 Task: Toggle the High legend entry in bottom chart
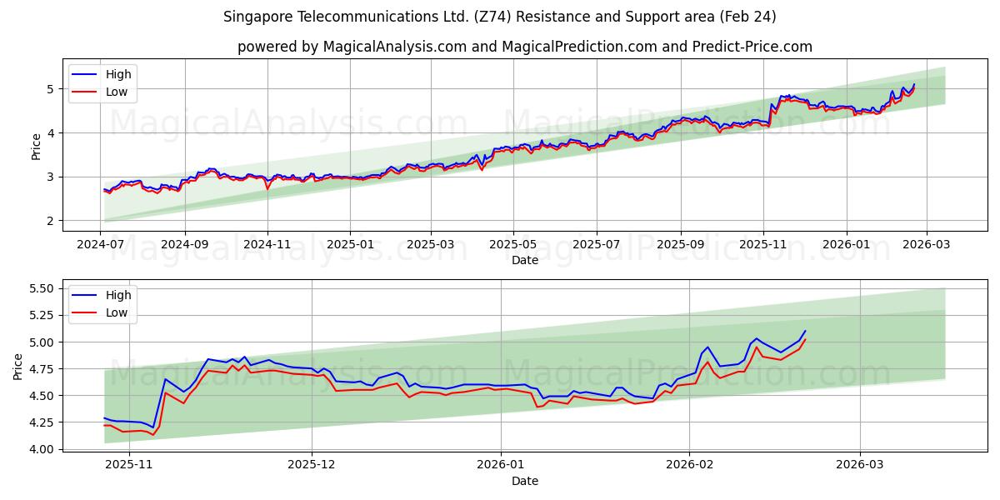[x=115, y=294]
